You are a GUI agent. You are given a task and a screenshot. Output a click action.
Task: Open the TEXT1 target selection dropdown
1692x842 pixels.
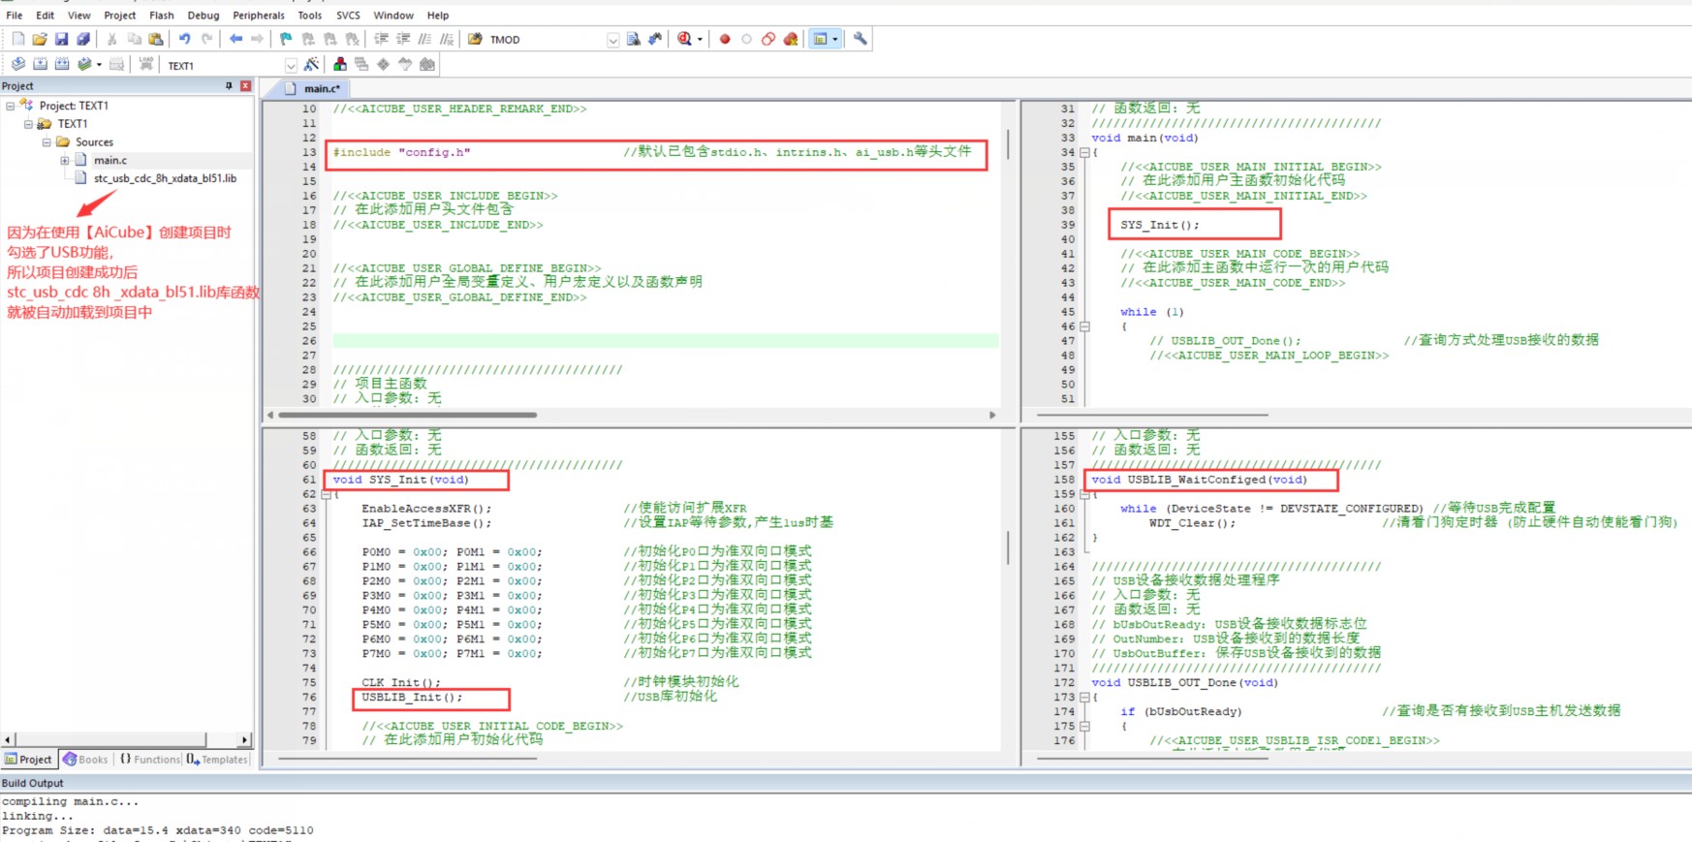click(291, 65)
